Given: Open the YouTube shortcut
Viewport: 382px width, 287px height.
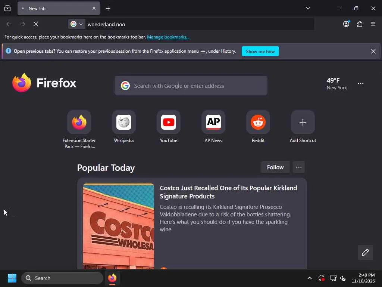Looking at the screenshot, I should (169, 127).
